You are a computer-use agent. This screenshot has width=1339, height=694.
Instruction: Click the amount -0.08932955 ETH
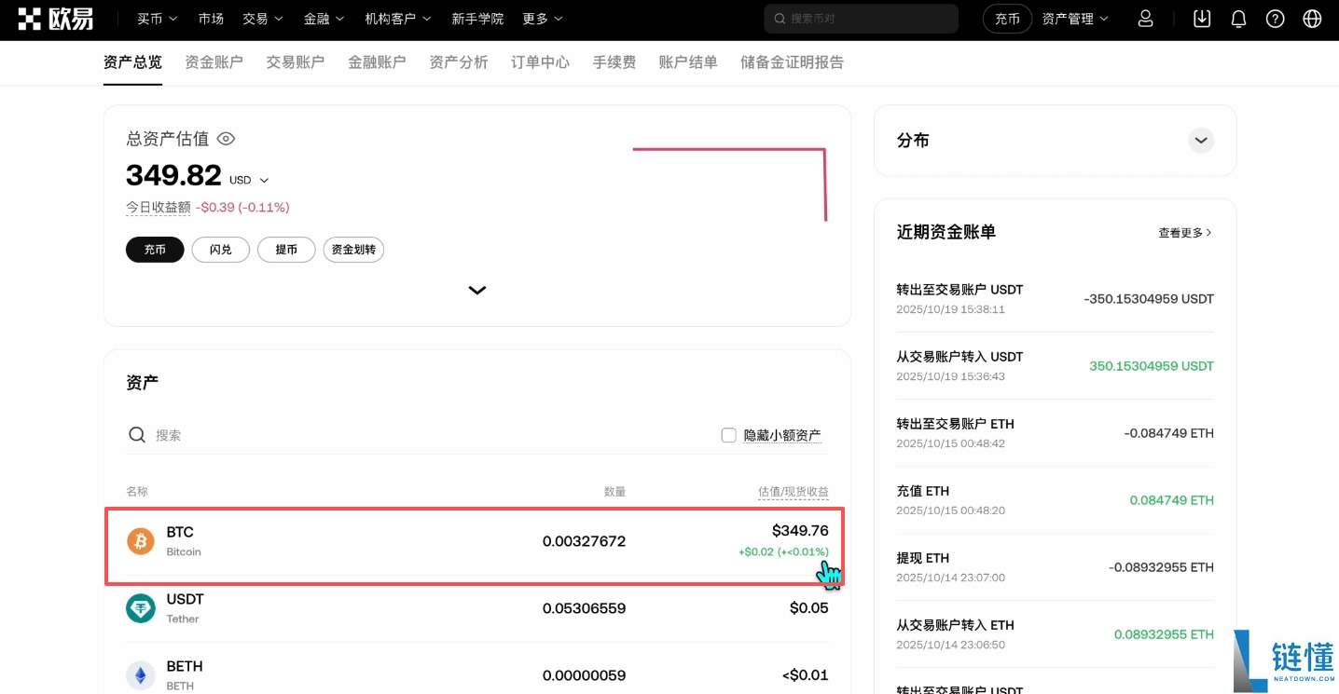(1161, 567)
